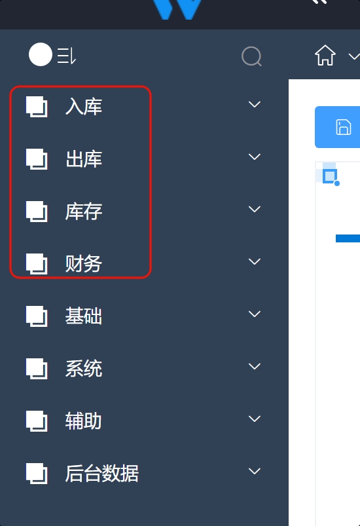Image resolution: width=360 pixels, height=526 pixels.
Task: Click the blue W logo
Action: coord(177,10)
